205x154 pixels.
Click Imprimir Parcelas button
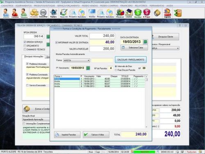point(67,135)
